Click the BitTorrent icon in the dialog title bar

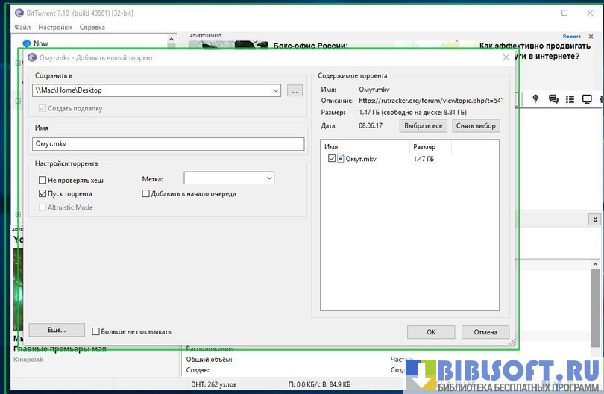pos(31,57)
